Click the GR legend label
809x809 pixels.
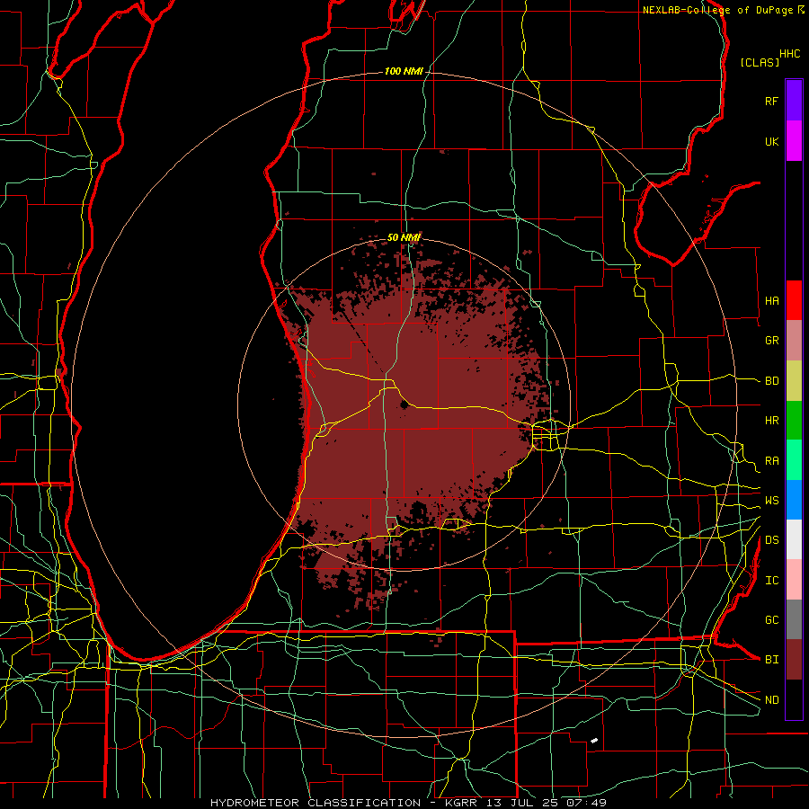coord(771,341)
